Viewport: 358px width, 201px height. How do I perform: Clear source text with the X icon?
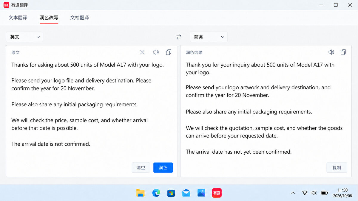tap(142, 52)
